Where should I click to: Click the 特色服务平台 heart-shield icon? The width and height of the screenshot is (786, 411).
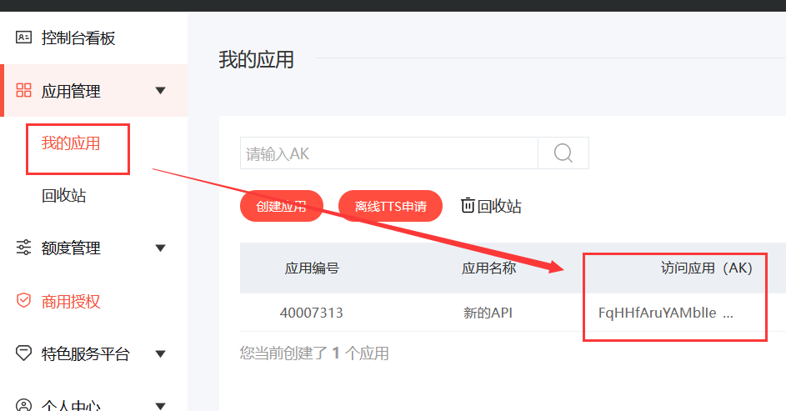tap(23, 353)
